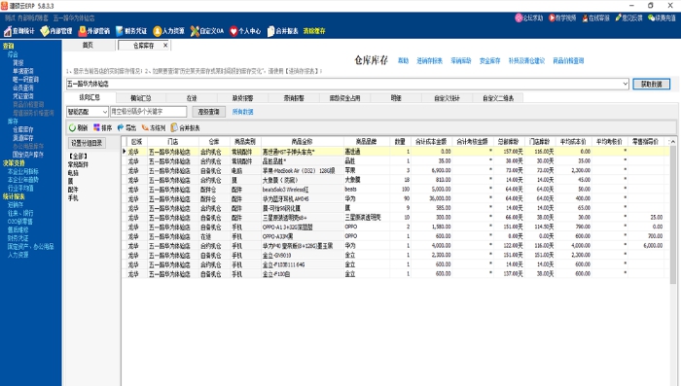Click the 总部库龄 column header
The width and height of the screenshot is (681, 386).
[x=508, y=142]
